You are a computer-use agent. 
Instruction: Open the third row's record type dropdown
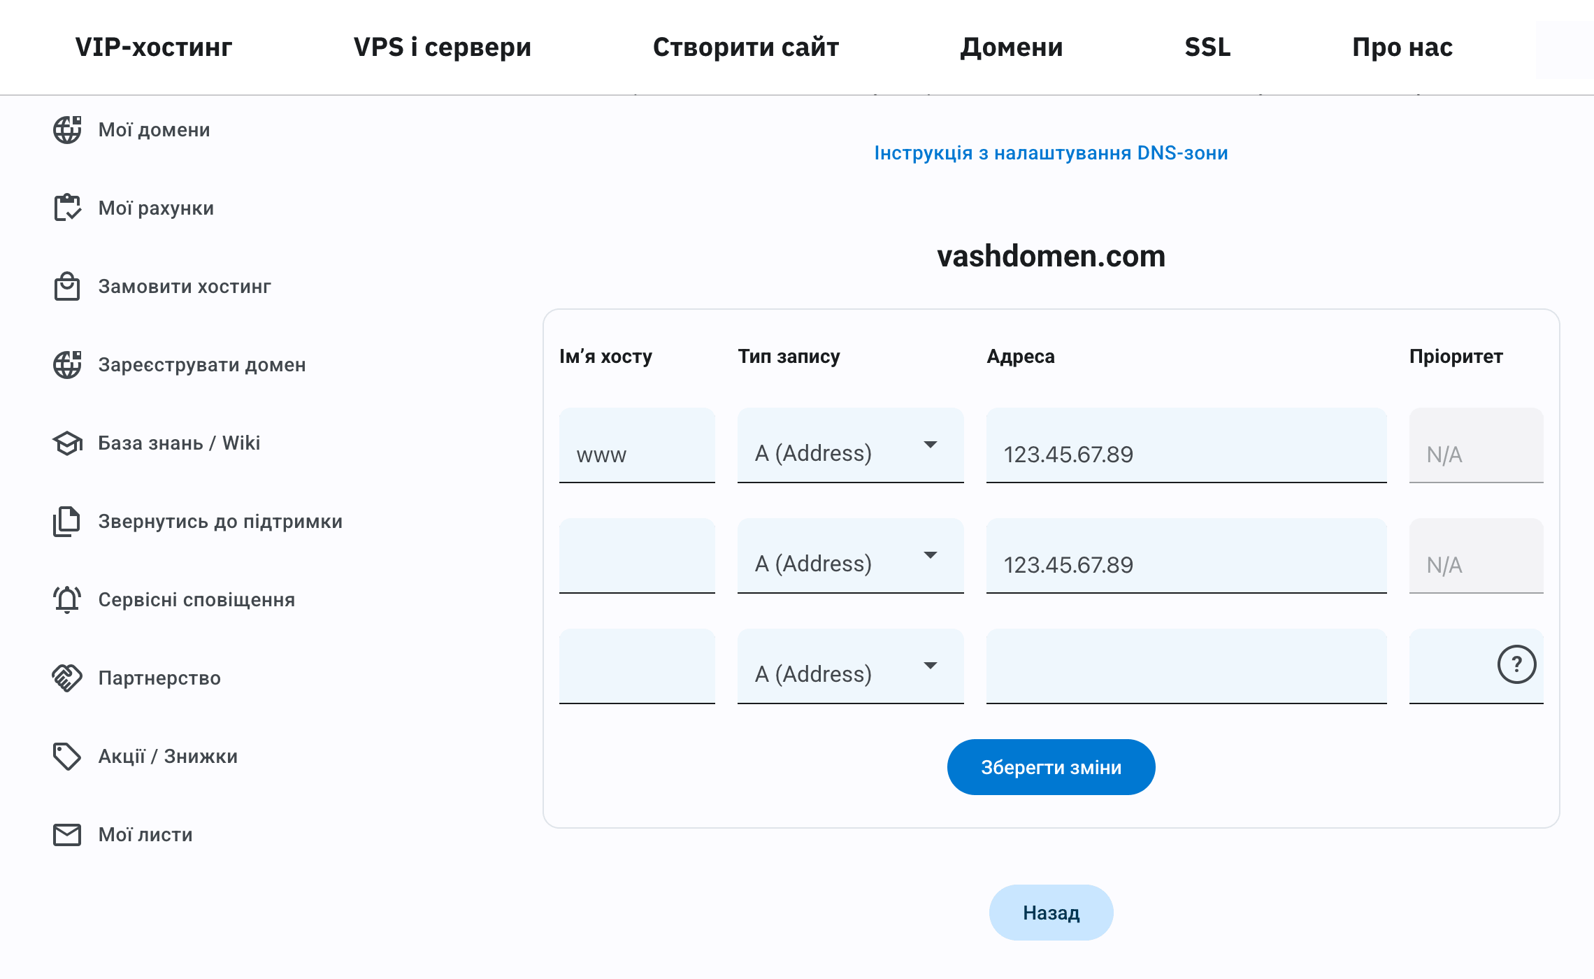click(x=850, y=667)
